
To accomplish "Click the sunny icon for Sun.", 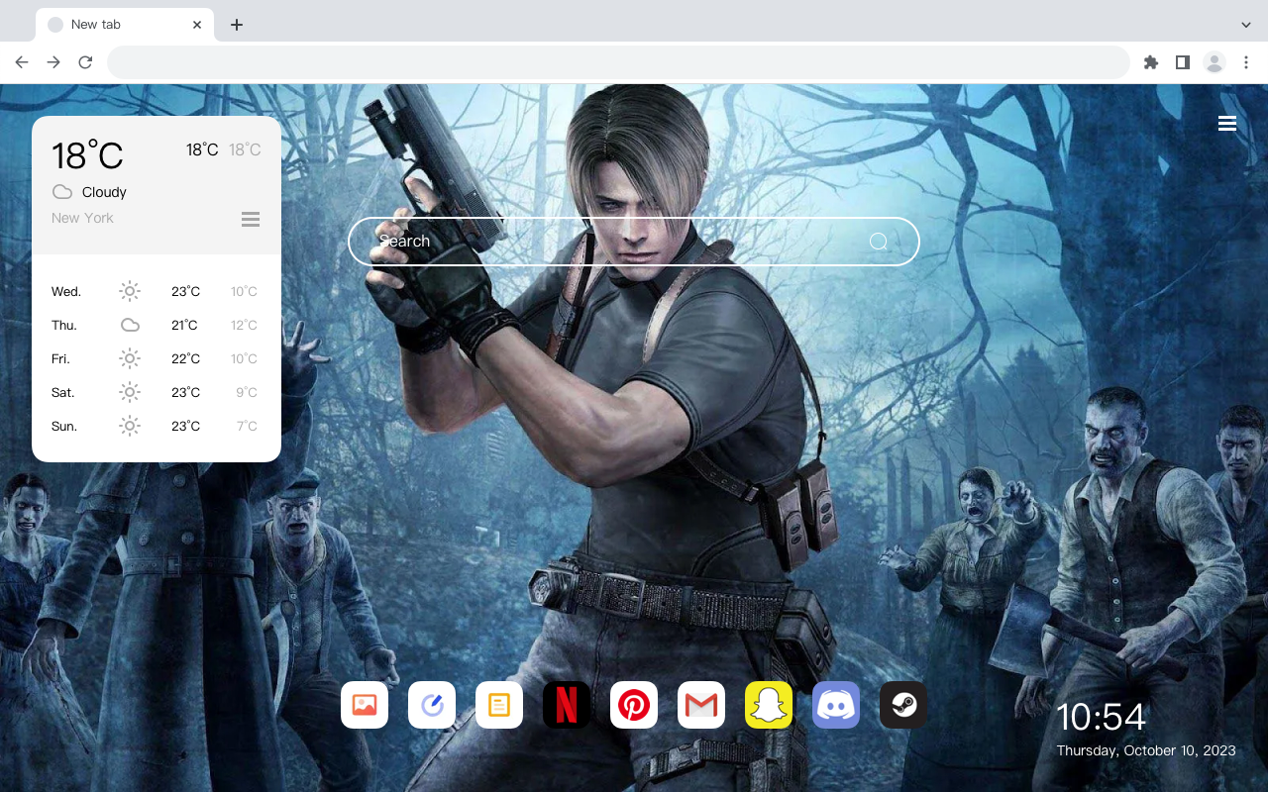I will pyautogui.click(x=130, y=426).
